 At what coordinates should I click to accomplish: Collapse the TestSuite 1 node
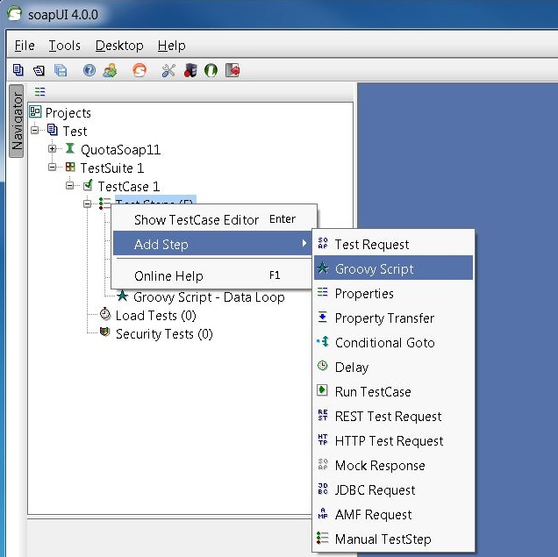53,167
